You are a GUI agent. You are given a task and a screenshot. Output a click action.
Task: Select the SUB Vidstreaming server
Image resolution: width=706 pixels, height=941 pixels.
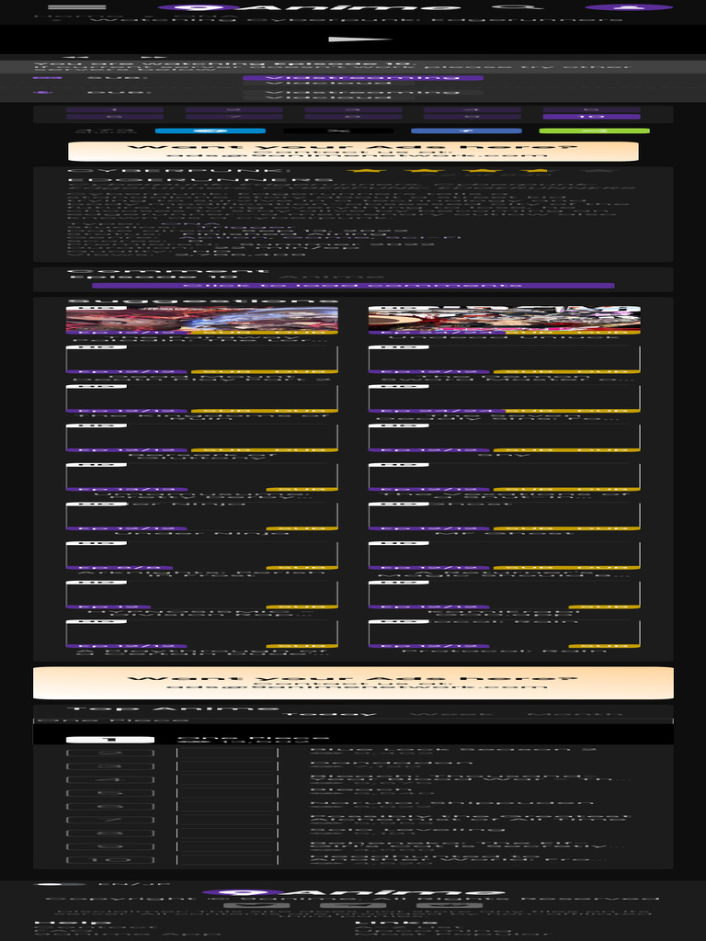pos(362,78)
